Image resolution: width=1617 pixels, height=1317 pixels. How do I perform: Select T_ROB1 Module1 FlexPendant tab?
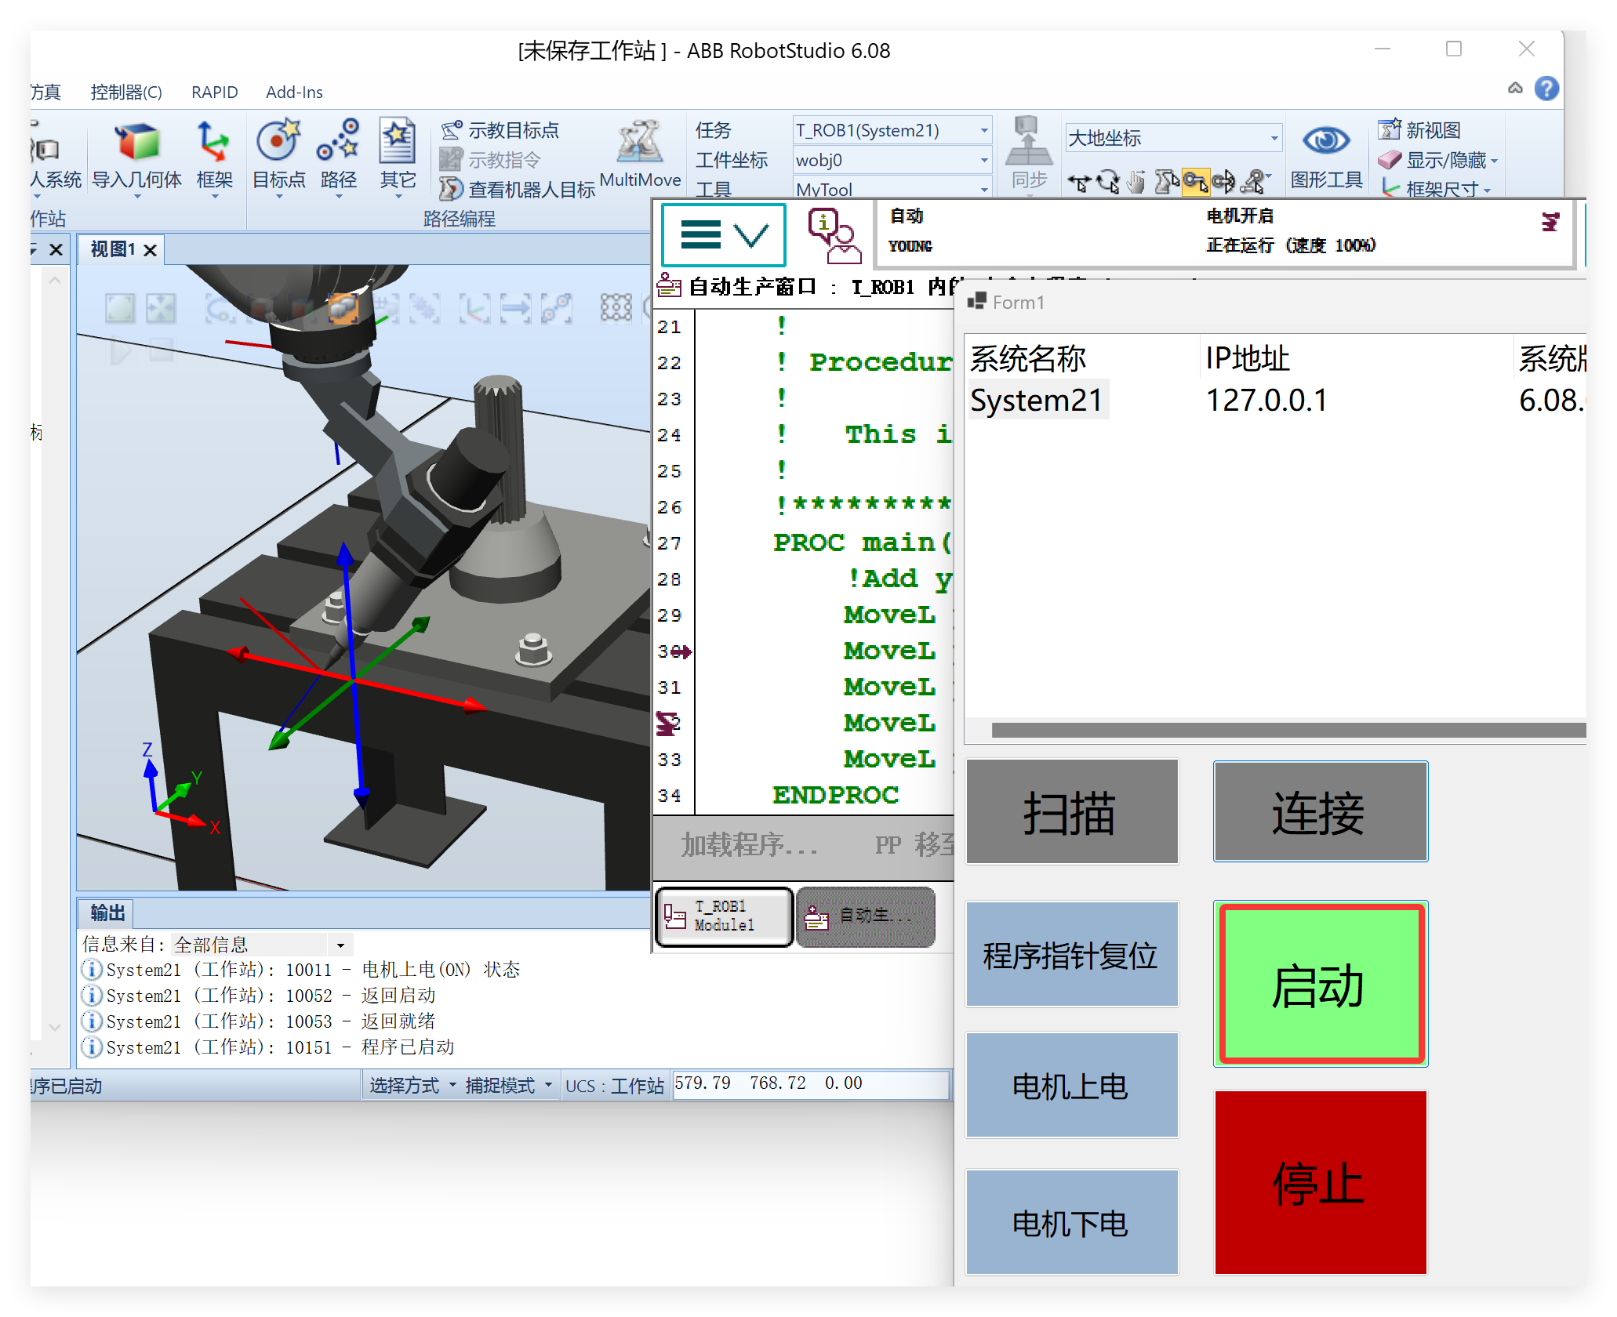point(723,916)
